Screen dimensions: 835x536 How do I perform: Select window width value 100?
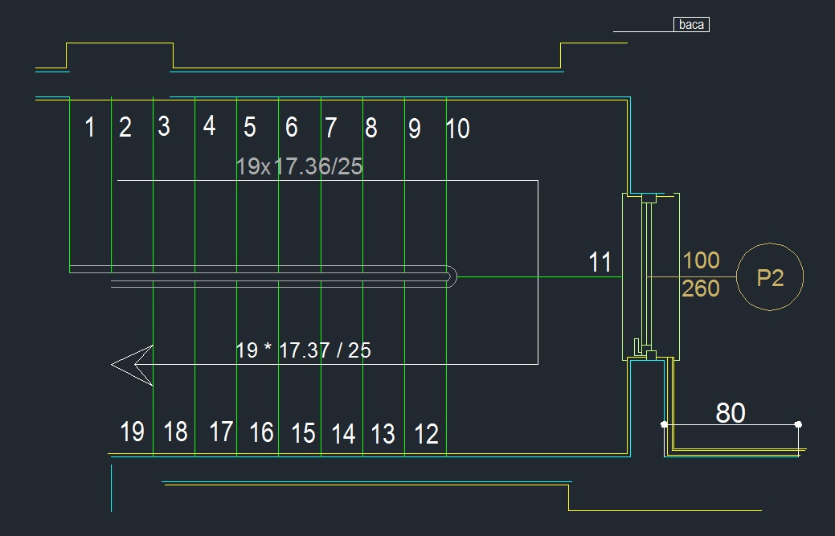click(x=702, y=261)
